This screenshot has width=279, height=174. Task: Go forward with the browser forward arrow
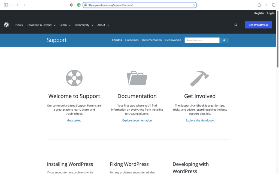coord(25,5)
